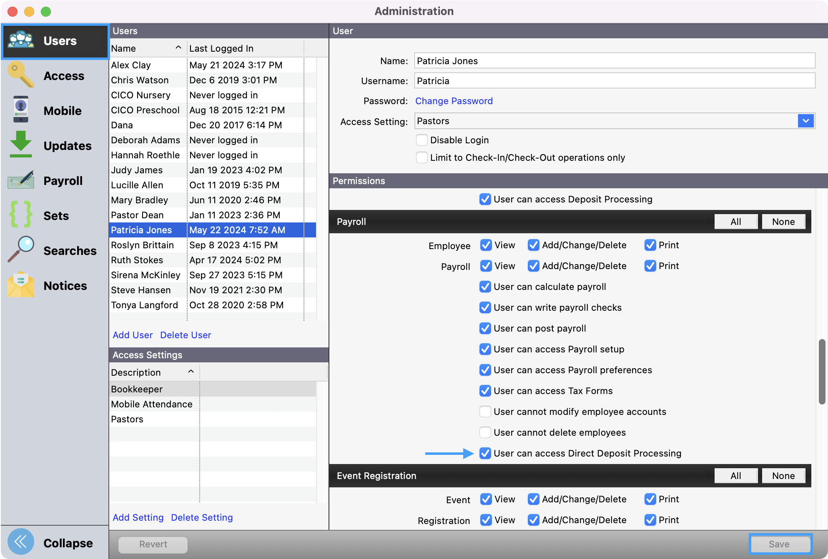Select the Bookkeeper access setting
The height and width of the screenshot is (559, 828).
tap(137, 389)
